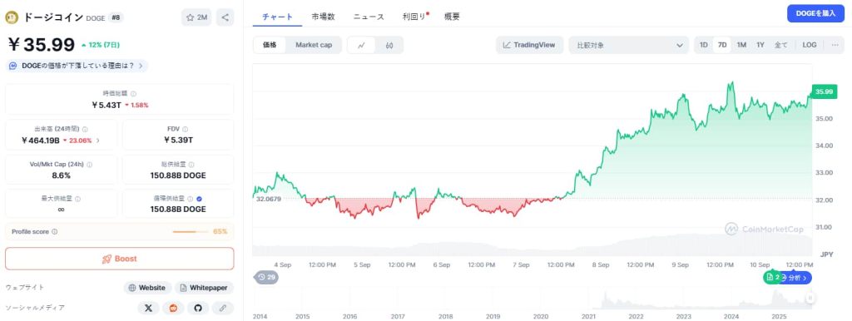The width and height of the screenshot is (852, 321).
Task: Open the 利回り tab
Action: click(414, 17)
